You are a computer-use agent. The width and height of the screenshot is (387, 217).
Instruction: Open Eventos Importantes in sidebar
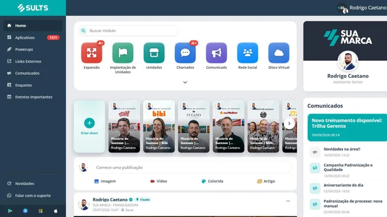tap(33, 97)
